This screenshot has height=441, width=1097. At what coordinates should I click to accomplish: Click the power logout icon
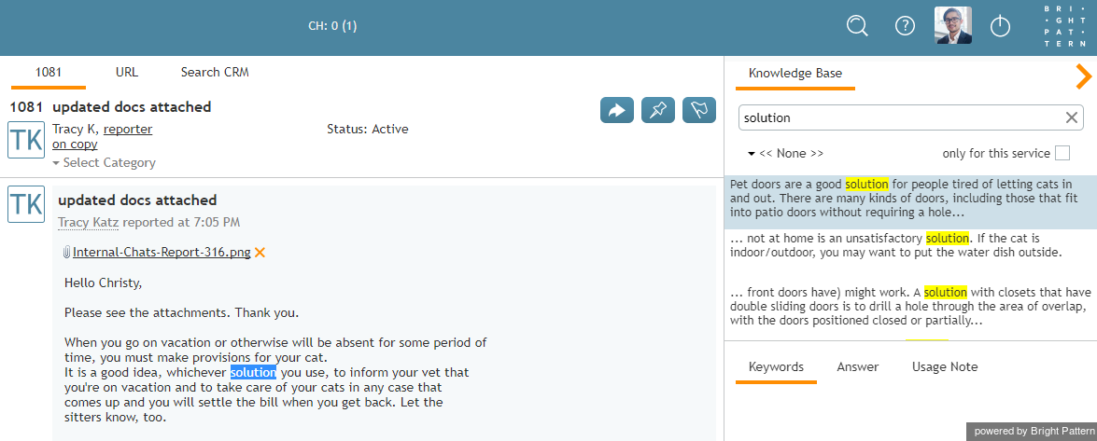click(1001, 26)
